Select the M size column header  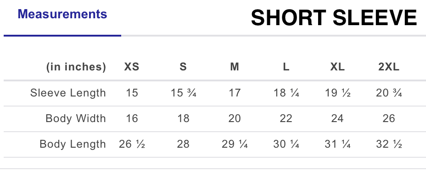[235, 67]
